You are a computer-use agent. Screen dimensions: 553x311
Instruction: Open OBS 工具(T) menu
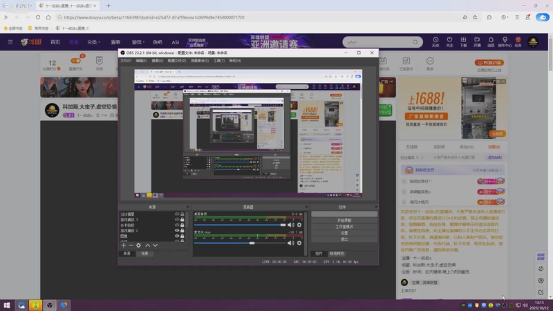[219, 61]
